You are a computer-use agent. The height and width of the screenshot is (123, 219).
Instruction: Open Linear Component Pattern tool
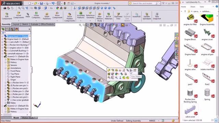click(36, 15)
